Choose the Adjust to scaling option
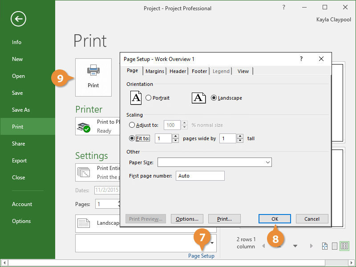 click(x=132, y=125)
